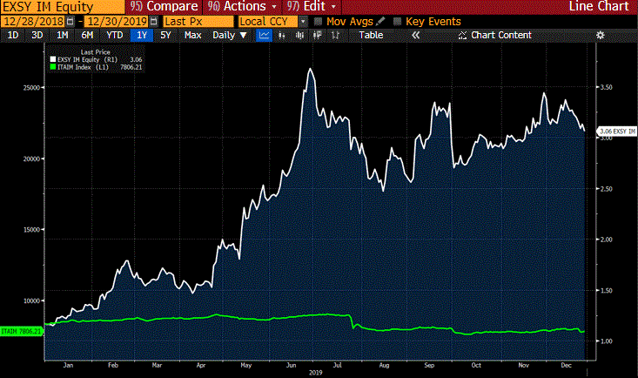Click the end date field 12/30/2019
Image resolution: width=638 pixels, height=378 pixels.
click(118, 22)
